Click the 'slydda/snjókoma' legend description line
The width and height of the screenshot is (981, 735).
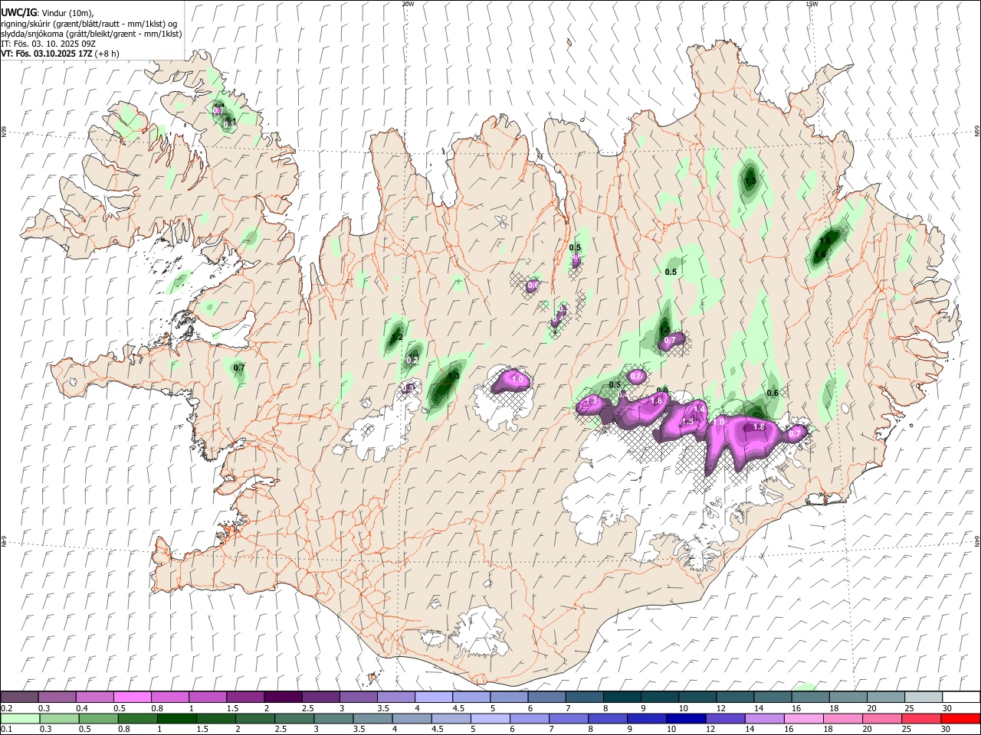(91, 34)
